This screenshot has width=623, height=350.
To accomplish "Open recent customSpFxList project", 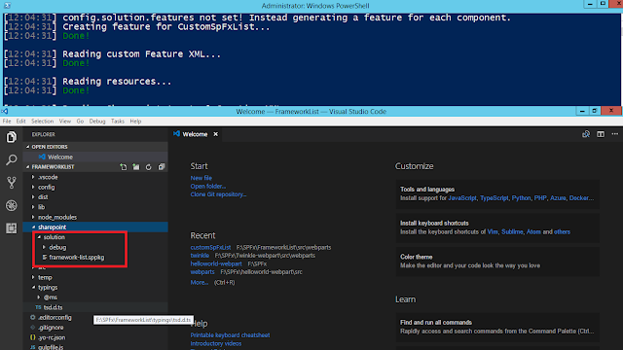I will 210,247.
